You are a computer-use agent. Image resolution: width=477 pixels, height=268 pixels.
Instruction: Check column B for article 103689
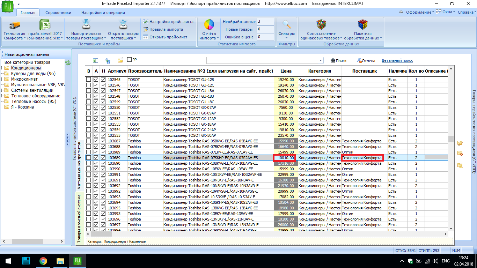click(89, 158)
